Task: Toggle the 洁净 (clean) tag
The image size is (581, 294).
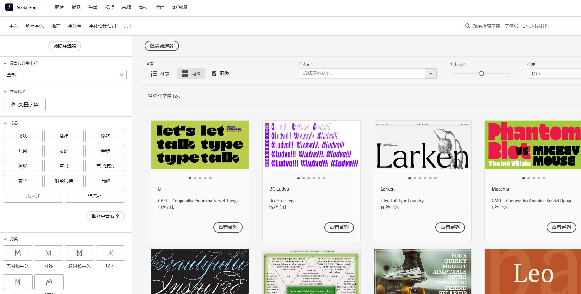Action: tap(64, 136)
